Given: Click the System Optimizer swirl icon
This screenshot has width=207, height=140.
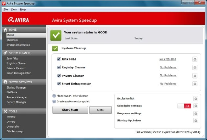Looking at the screenshot, I should (5, 82).
